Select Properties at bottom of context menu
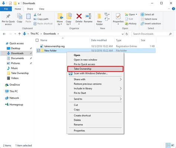The width and height of the screenshot is (176, 148). [95, 131]
